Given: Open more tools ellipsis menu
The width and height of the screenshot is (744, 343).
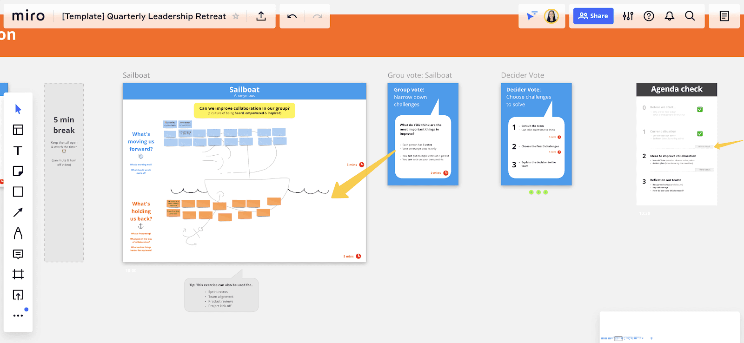Looking at the screenshot, I should [18, 316].
